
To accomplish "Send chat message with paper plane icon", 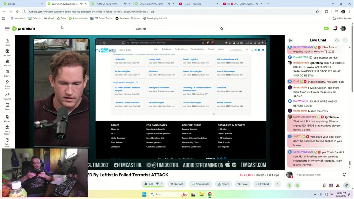I will [346, 185].
